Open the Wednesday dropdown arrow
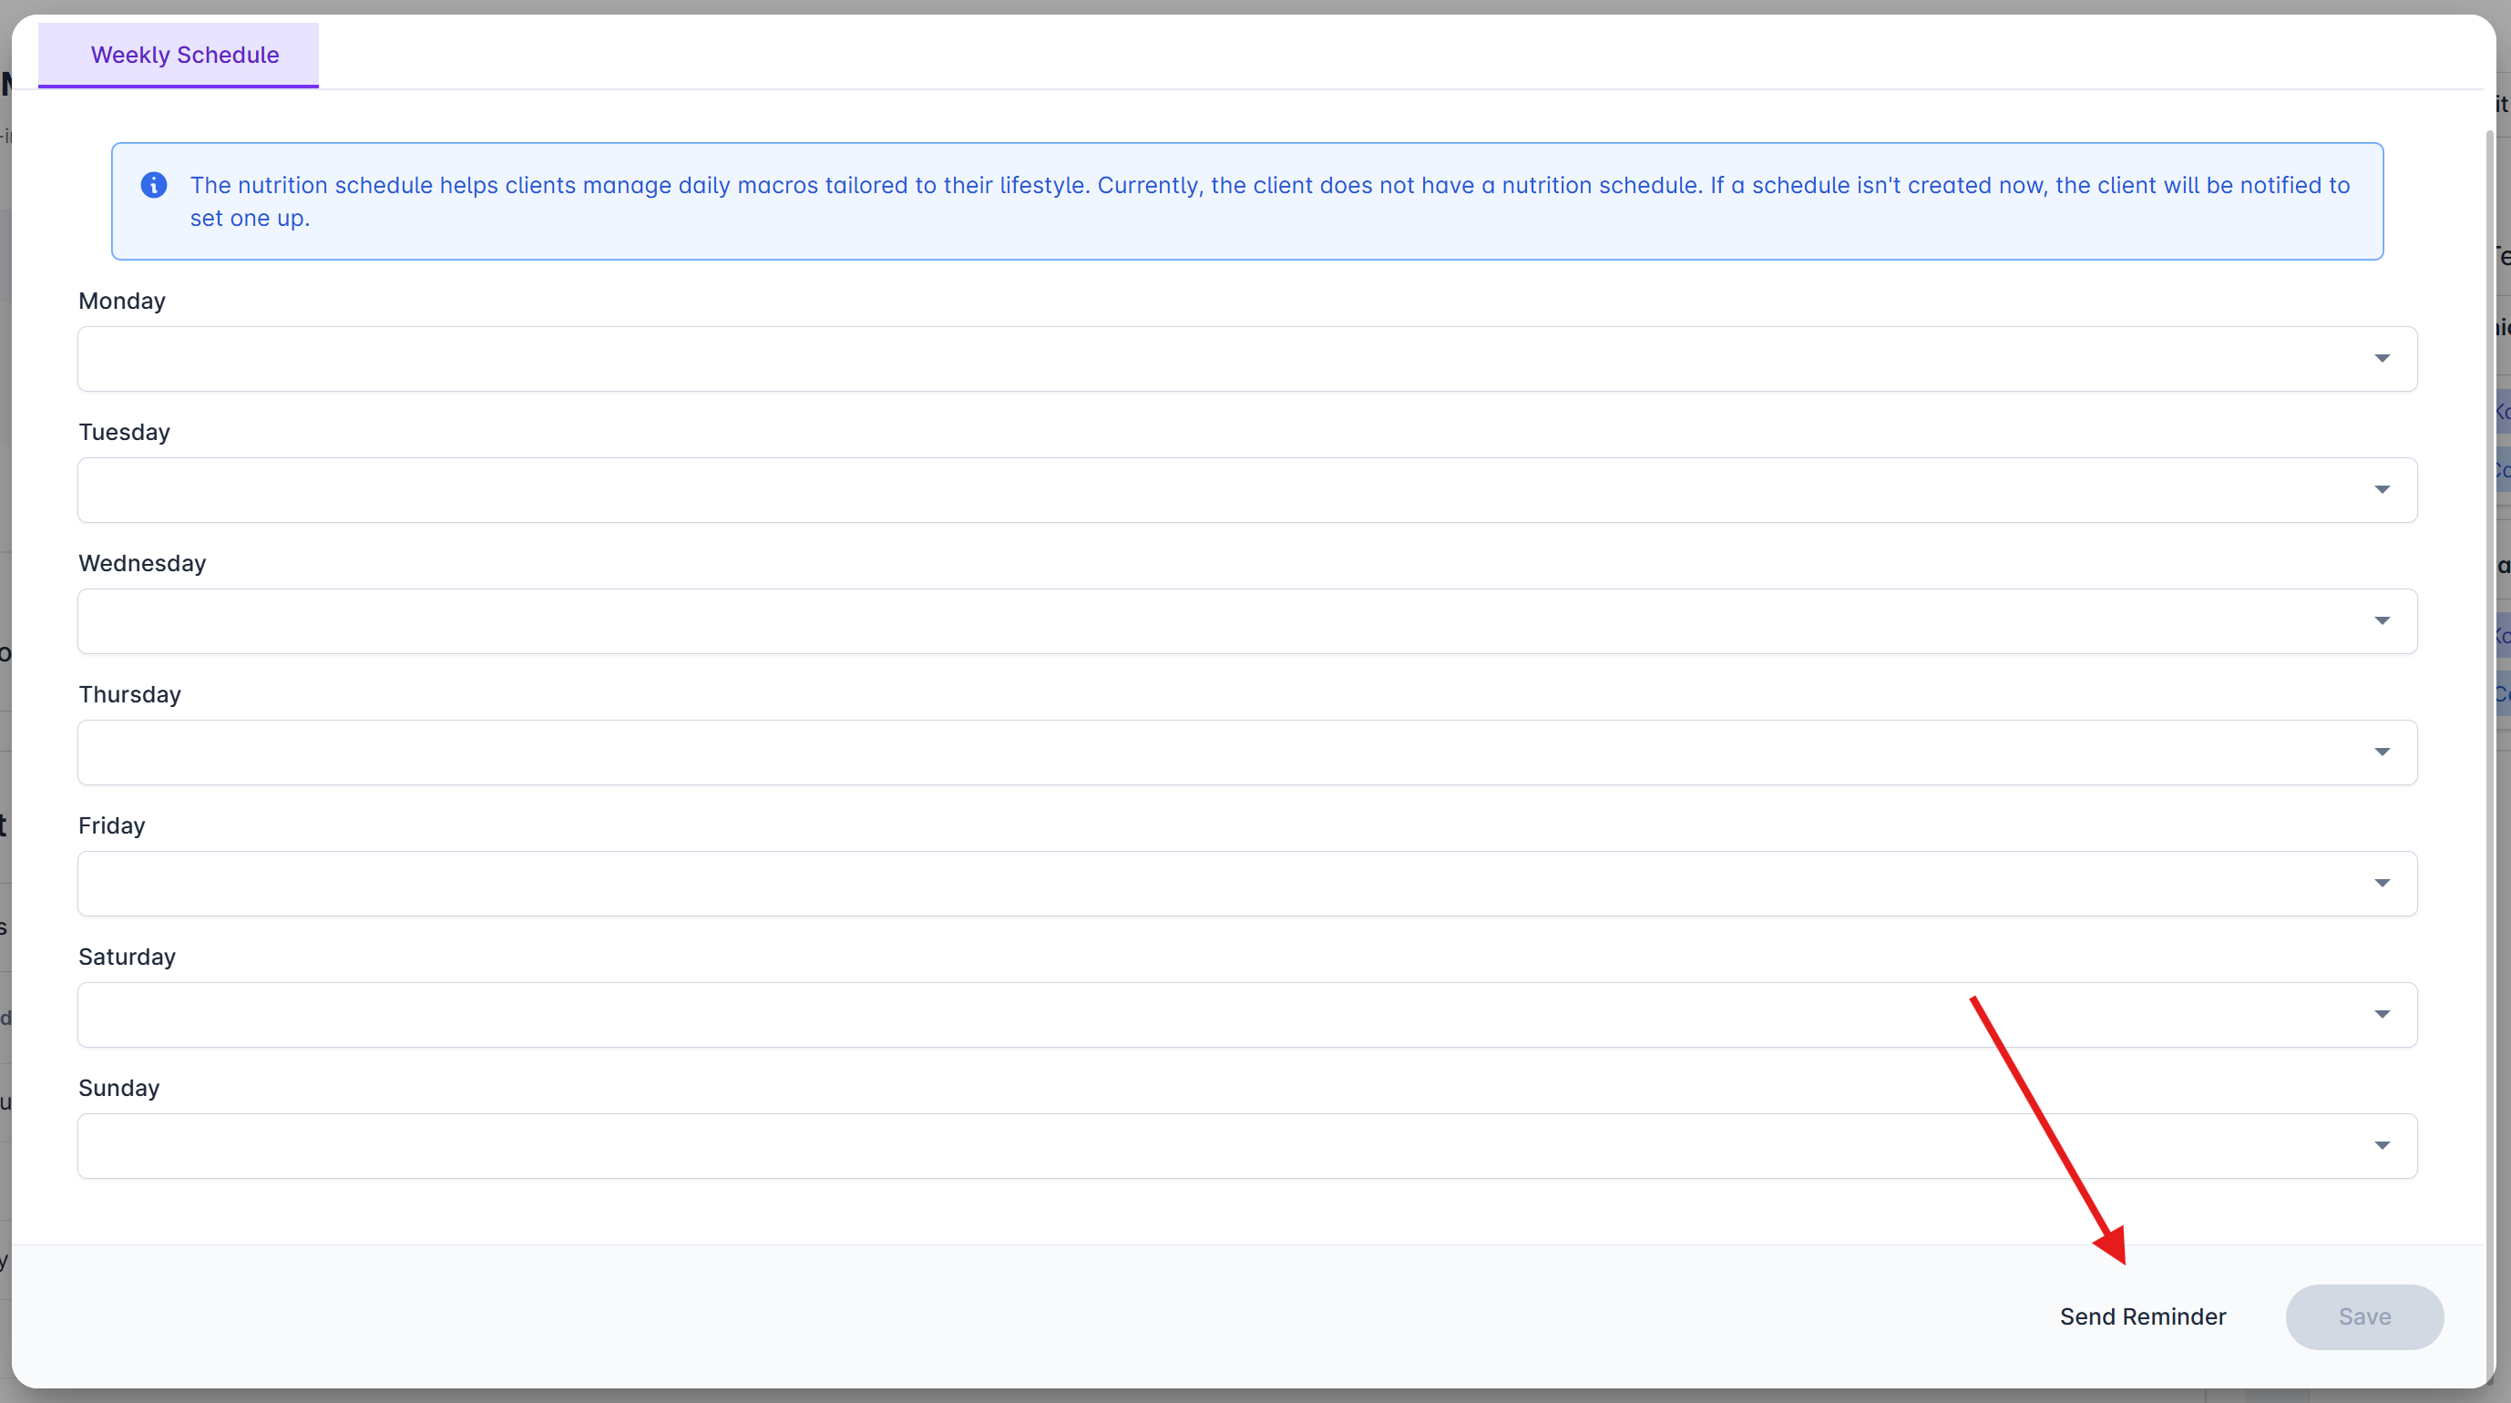Viewport: 2511px width, 1403px height. click(2382, 621)
